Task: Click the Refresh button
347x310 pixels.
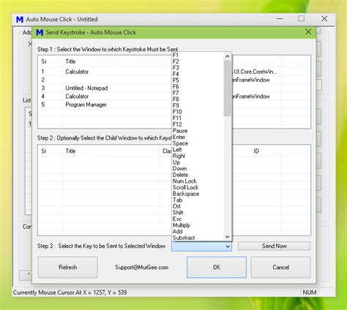Action: [x=67, y=268]
